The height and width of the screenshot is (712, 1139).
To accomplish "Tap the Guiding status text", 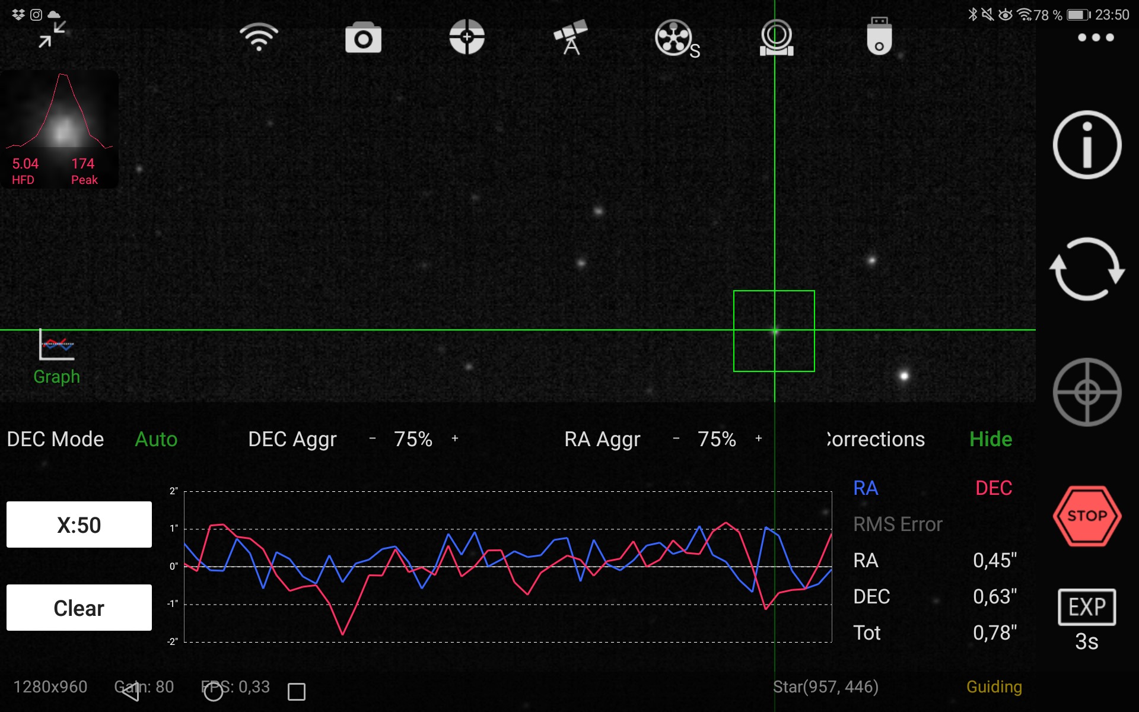I will (994, 686).
